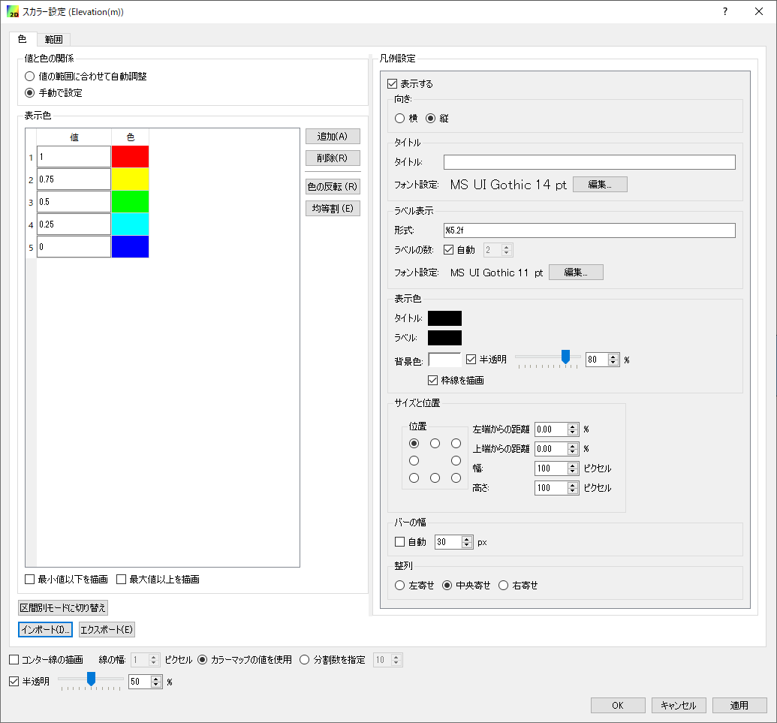The image size is (777, 723).
Task: Select 分割数を指定 radio button
Action: pos(304,660)
